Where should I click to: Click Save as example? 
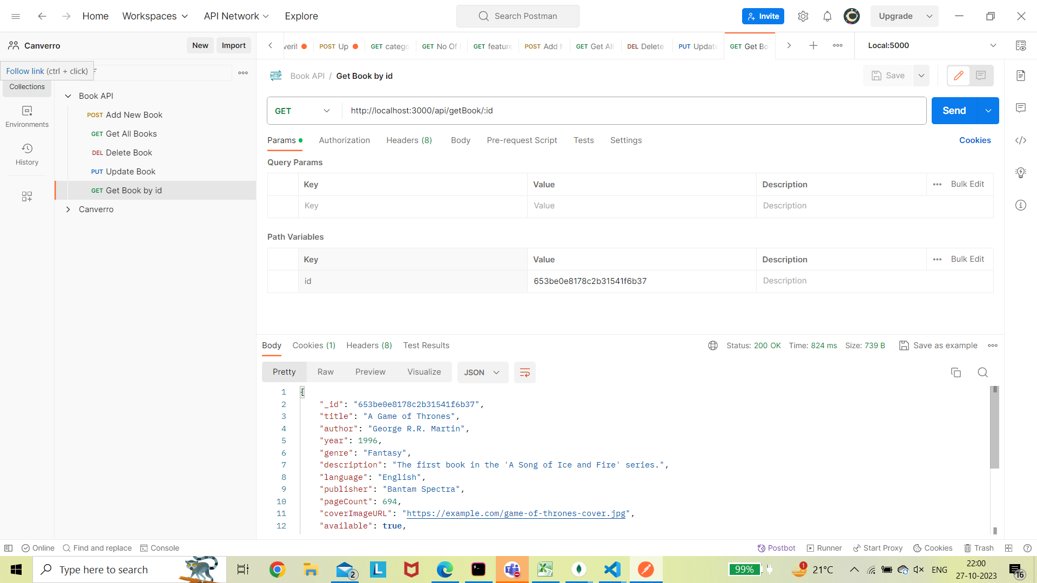coord(944,345)
